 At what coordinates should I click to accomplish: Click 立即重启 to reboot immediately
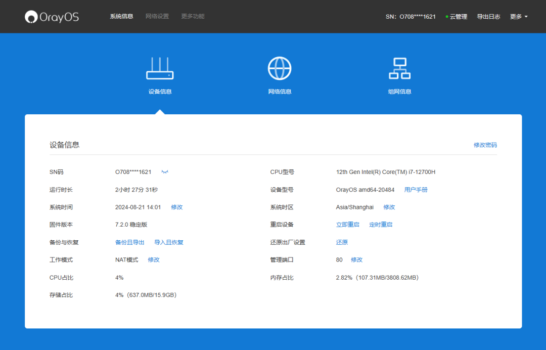[x=347, y=224]
